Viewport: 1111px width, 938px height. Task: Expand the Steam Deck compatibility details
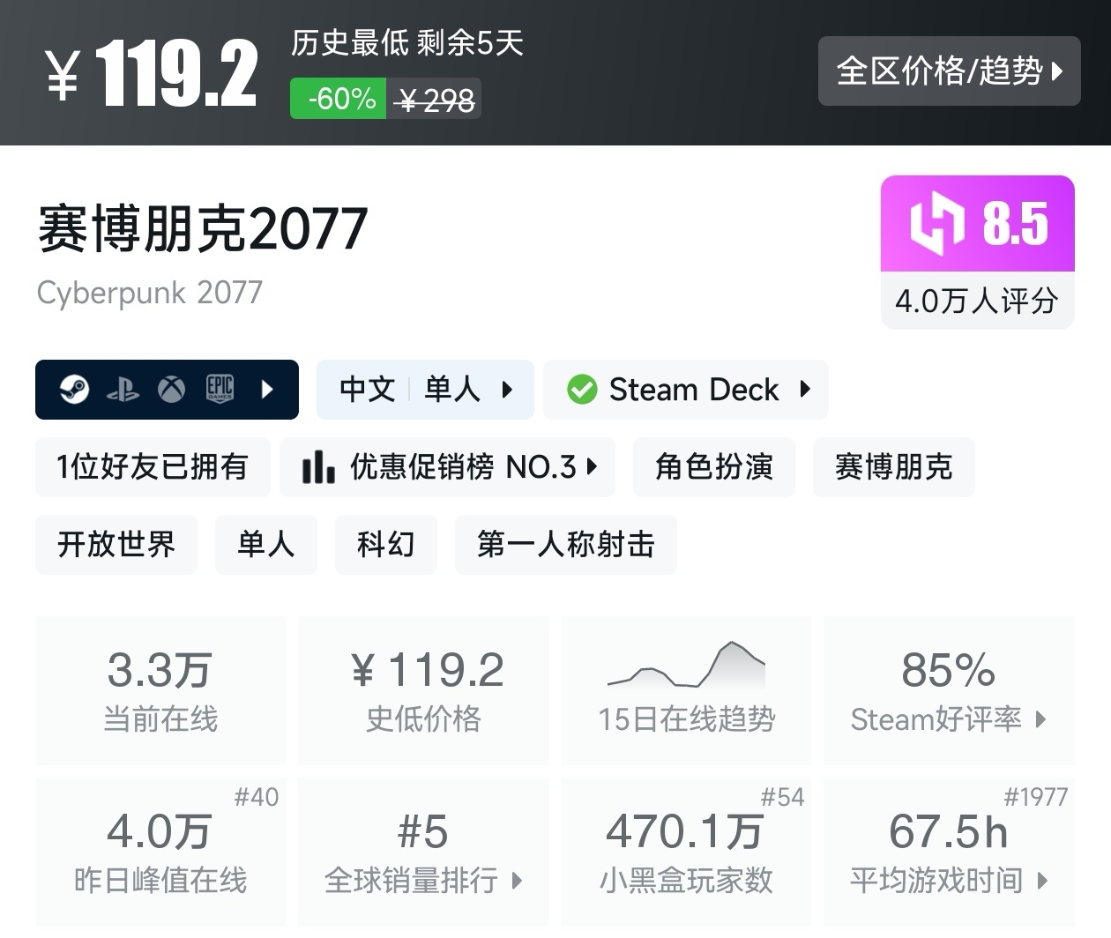pos(686,389)
